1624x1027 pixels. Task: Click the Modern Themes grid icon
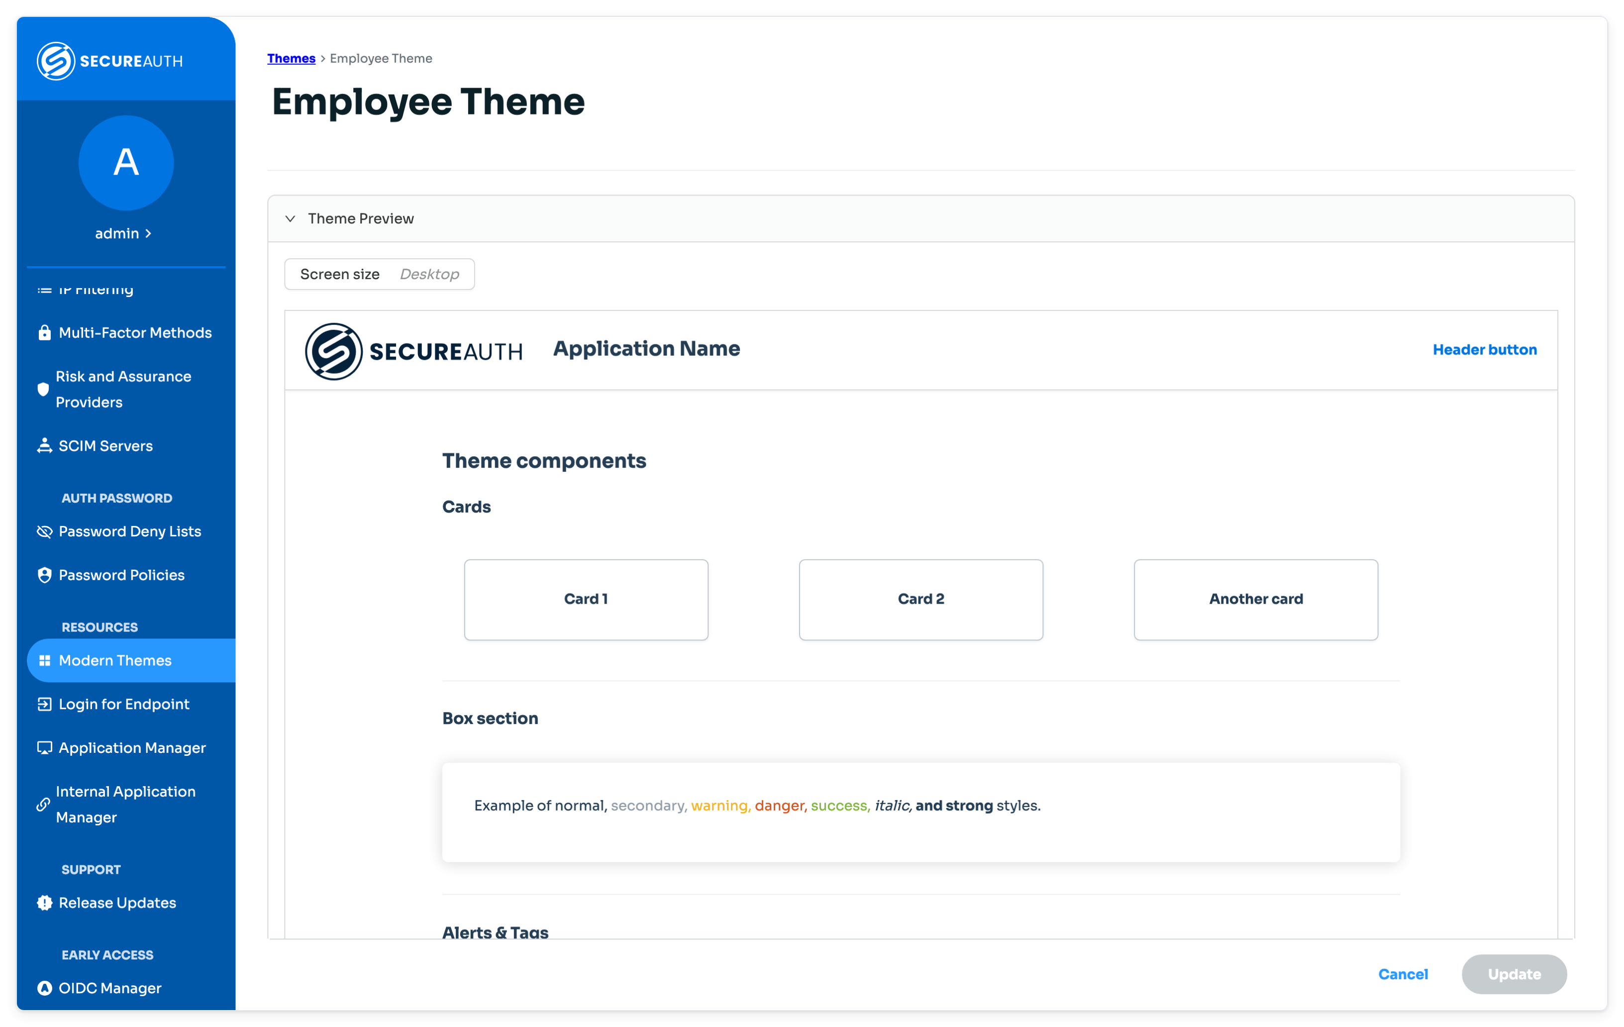coord(44,661)
